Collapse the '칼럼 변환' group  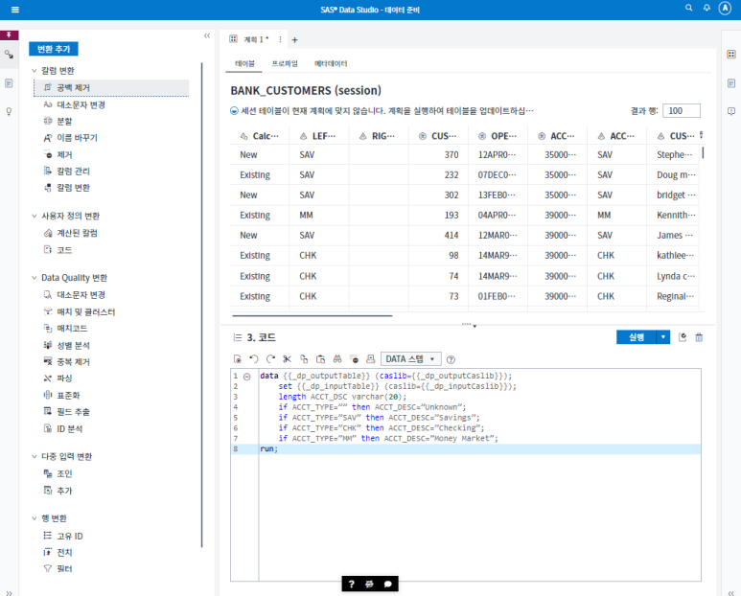(x=34, y=71)
